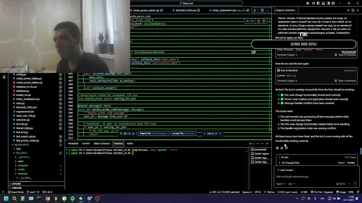
Task: Focus the Plan and build autonomously input
Action: point(317,176)
